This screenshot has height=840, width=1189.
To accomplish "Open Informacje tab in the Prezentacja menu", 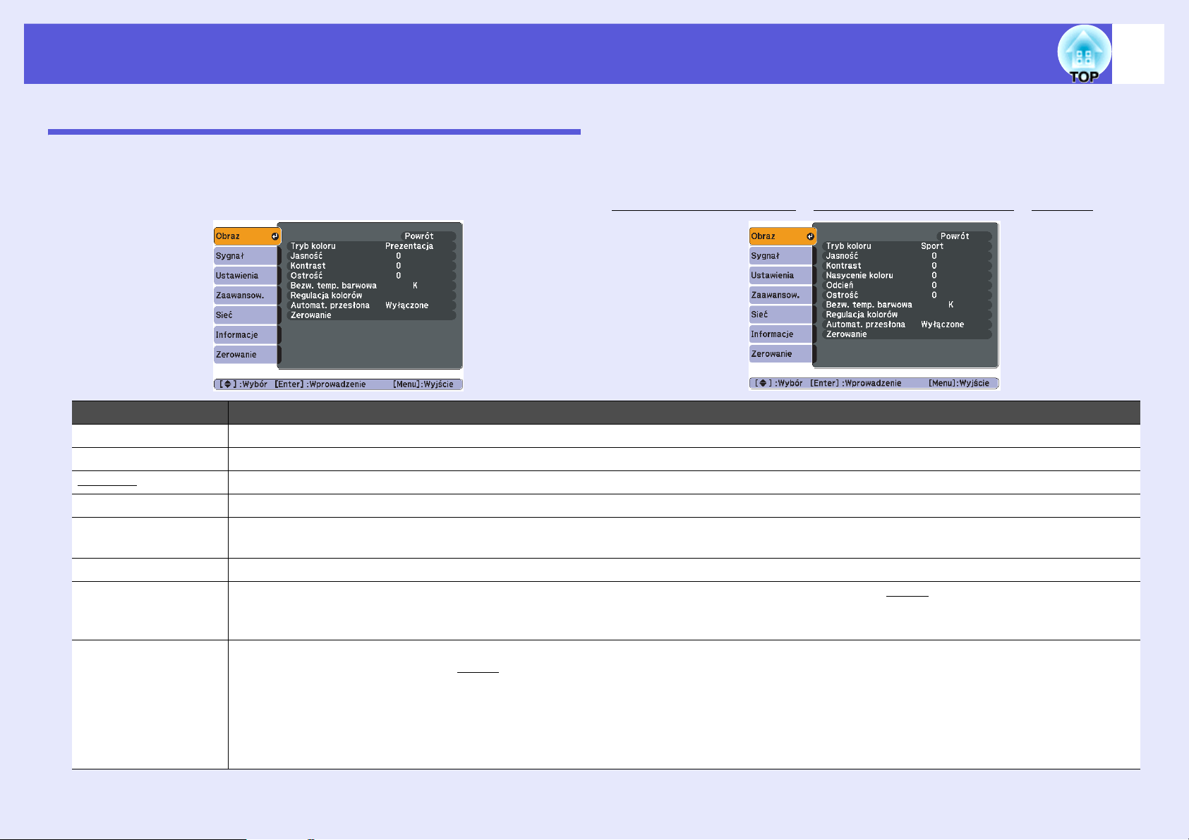I will coord(246,335).
